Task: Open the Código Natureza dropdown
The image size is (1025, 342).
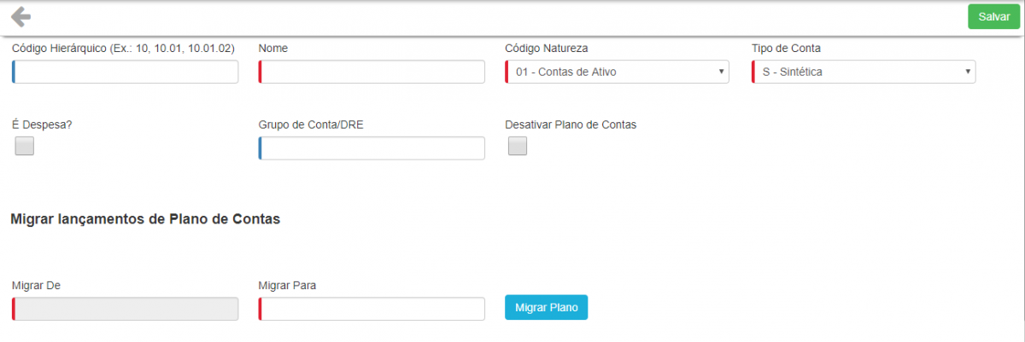Action: point(618,72)
